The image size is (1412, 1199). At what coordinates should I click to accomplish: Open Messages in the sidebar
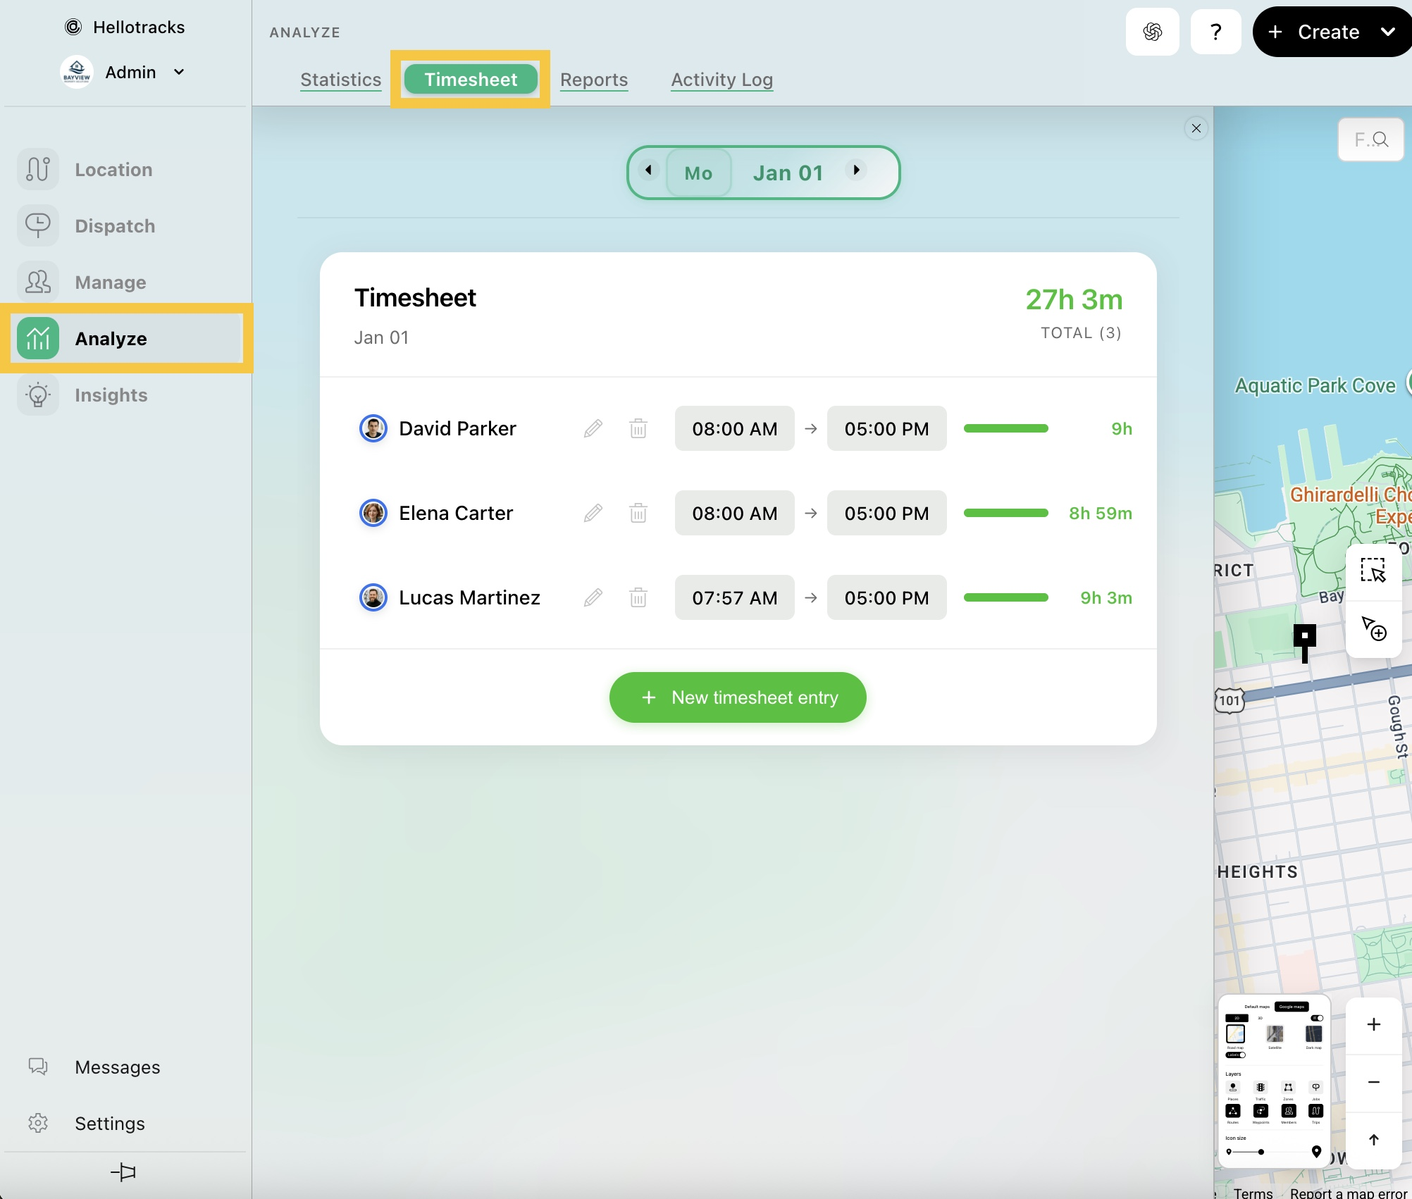coord(117,1067)
